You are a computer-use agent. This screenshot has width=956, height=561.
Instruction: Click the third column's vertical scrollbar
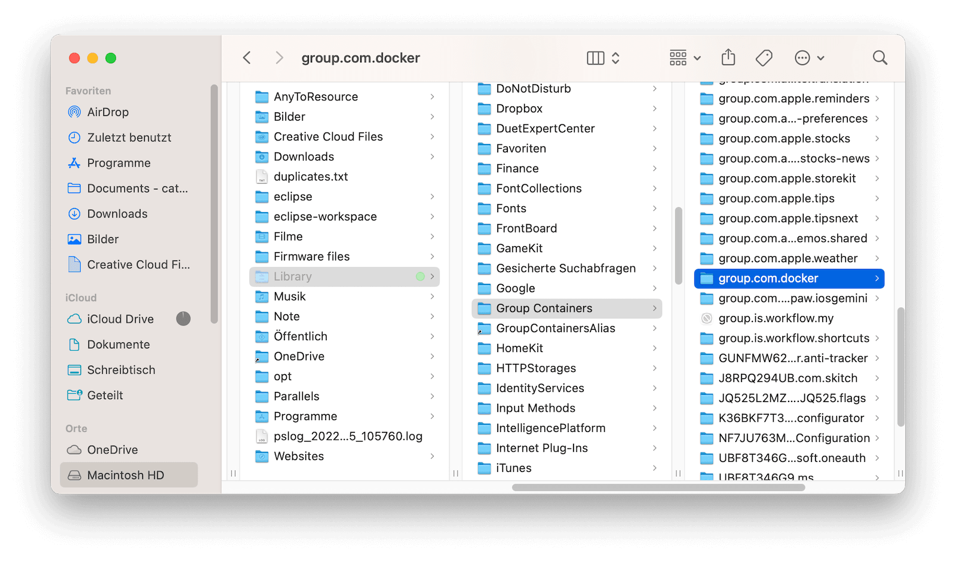click(x=900, y=367)
